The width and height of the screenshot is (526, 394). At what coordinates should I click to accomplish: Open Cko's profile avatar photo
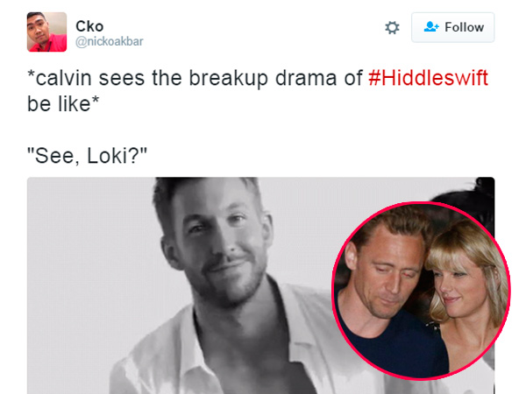46,32
